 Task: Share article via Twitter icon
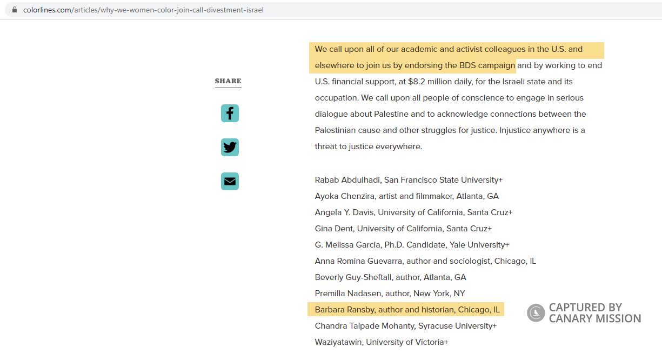[230, 147]
